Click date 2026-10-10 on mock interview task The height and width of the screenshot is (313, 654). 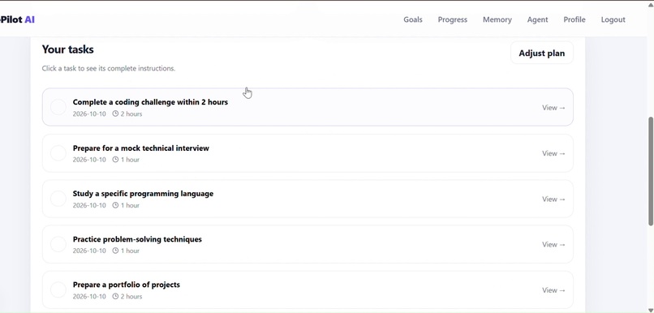tap(89, 160)
